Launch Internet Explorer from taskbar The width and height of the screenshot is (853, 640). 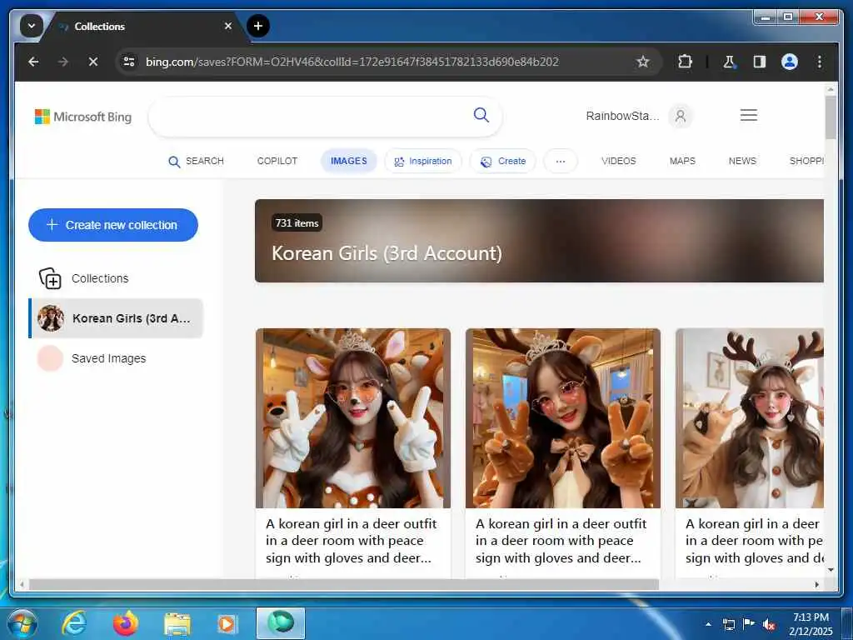coord(74,623)
